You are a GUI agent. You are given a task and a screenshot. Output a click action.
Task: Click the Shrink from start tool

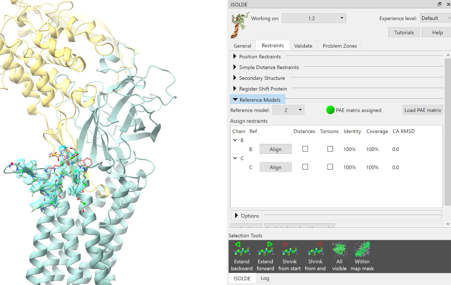click(x=289, y=256)
